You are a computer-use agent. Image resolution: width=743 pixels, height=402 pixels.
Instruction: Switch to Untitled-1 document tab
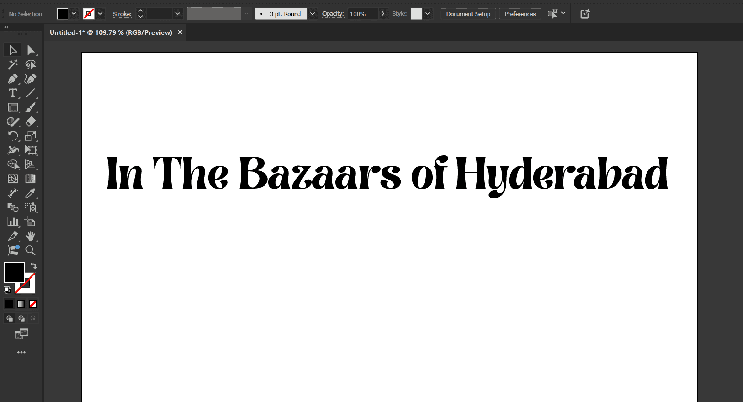(111, 32)
